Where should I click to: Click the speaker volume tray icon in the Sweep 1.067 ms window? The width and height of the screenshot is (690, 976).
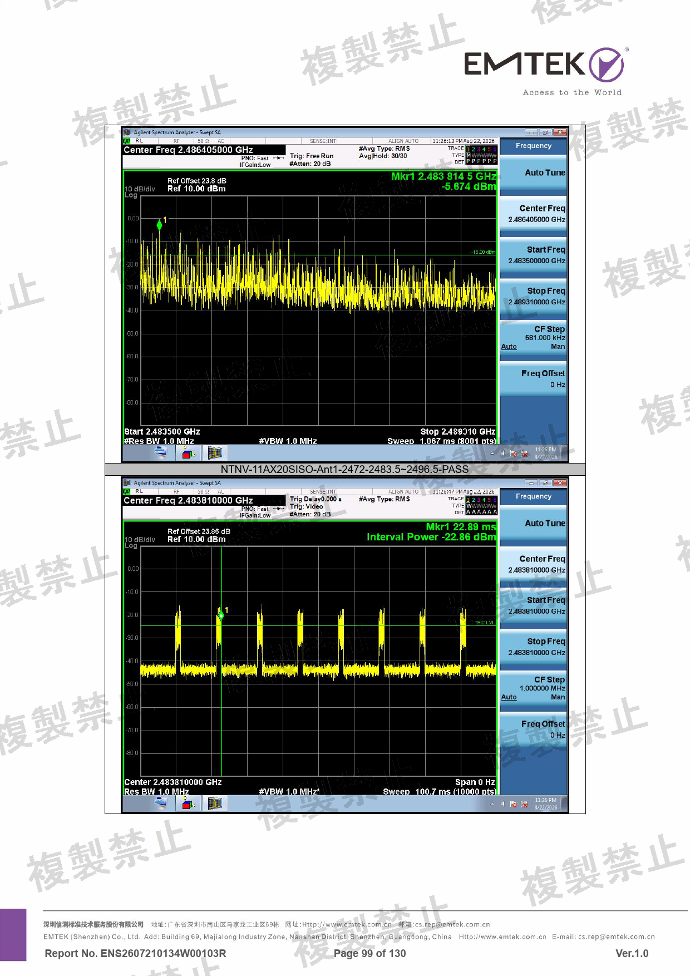(502, 454)
